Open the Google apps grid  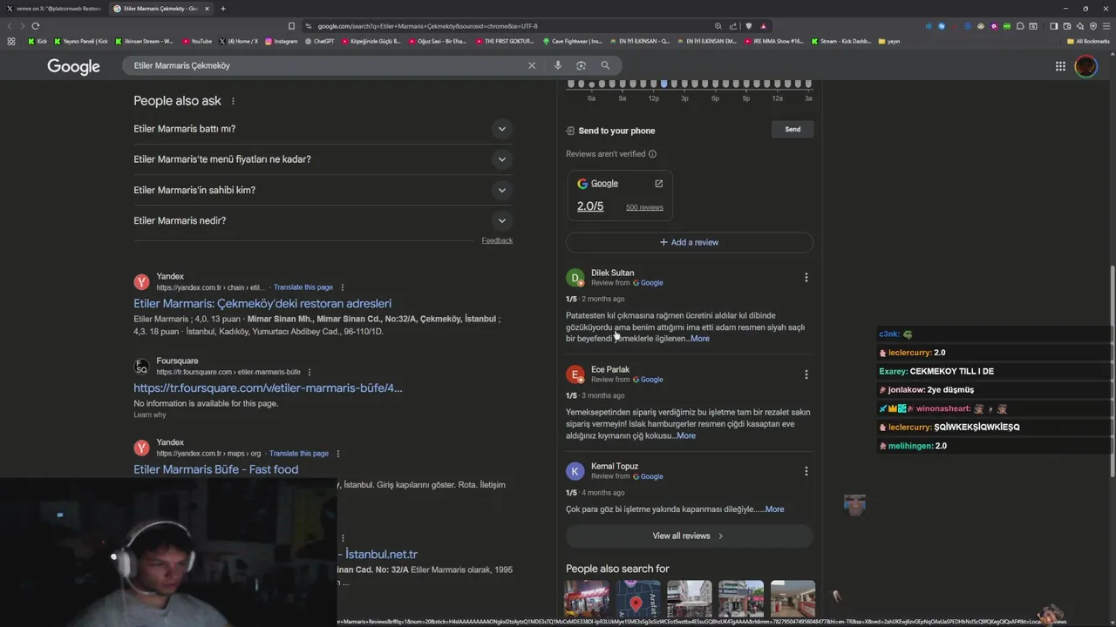click(x=1060, y=66)
